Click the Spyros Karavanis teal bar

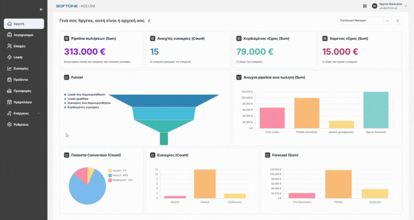pyautogui.click(x=376, y=110)
